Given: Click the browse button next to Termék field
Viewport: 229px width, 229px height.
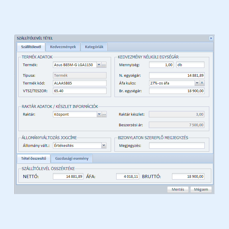Looking at the screenshot, I should 104,65.
